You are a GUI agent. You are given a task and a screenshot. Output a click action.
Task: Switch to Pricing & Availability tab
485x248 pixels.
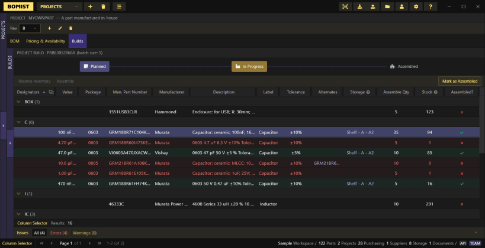(x=46, y=41)
